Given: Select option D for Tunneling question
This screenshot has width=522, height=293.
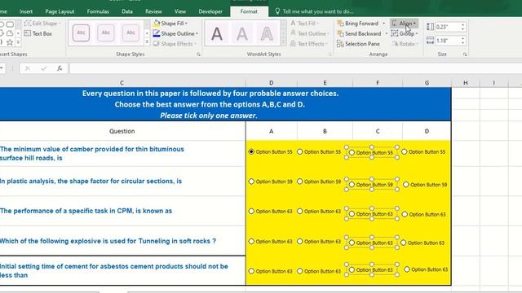Looking at the screenshot, I should [404, 243].
